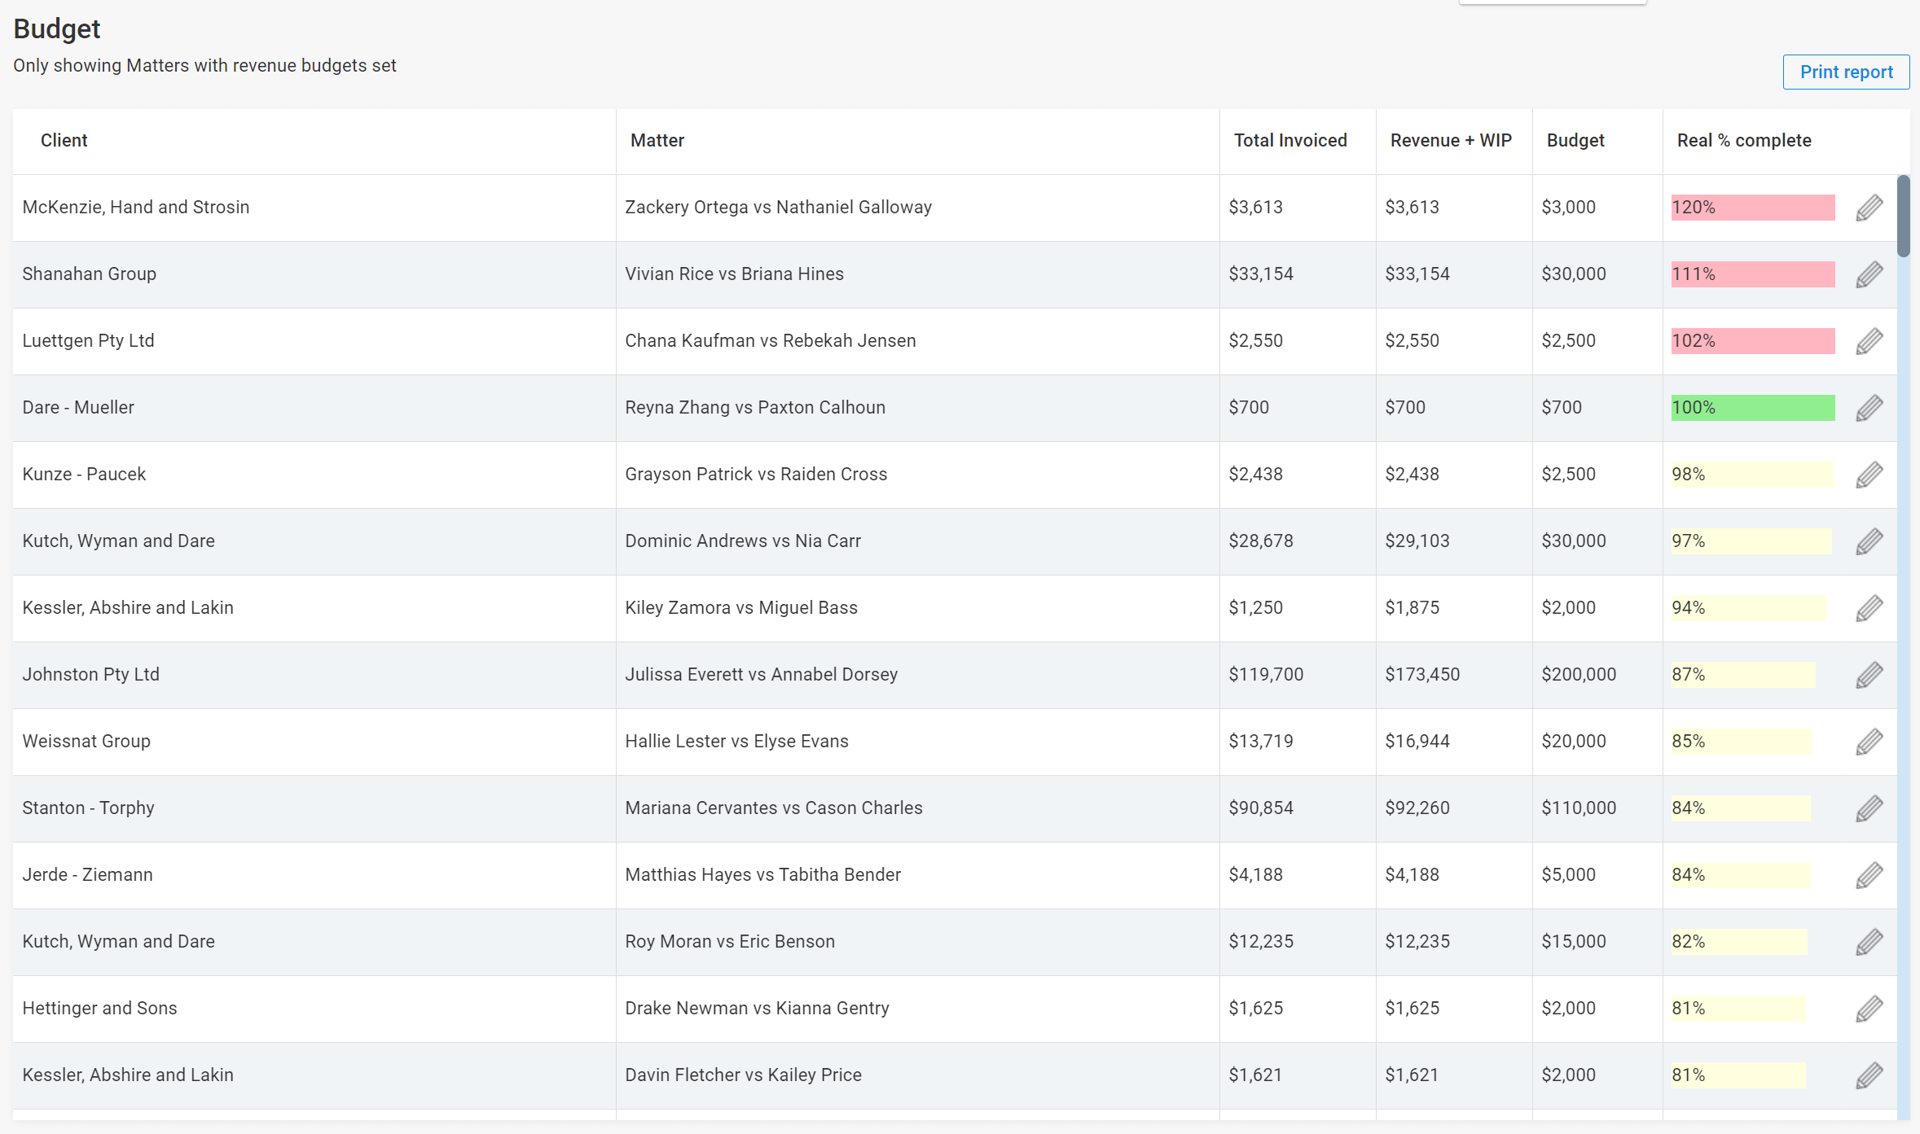Image resolution: width=1920 pixels, height=1134 pixels.
Task: Open pencil editor for Dare - Mueller matter
Action: 1869,408
